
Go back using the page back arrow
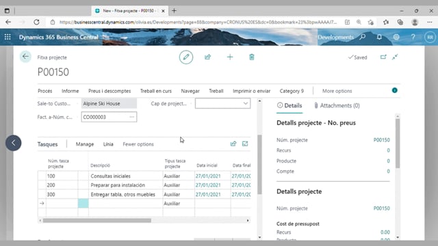pyautogui.click(x=25, y=57)
